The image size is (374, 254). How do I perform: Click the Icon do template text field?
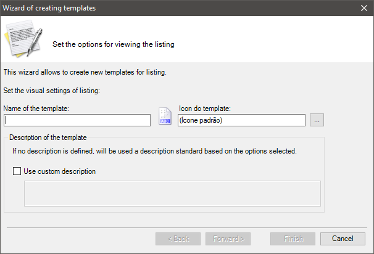pos(241,121)
